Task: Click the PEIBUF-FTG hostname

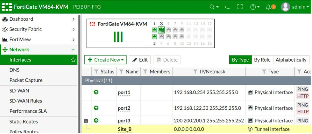Action: coord(87,7)
